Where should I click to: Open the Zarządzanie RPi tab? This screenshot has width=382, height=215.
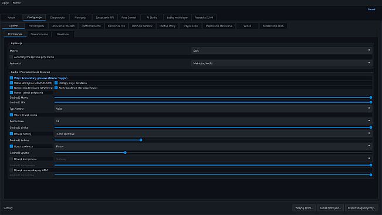(x=104, y=18)
